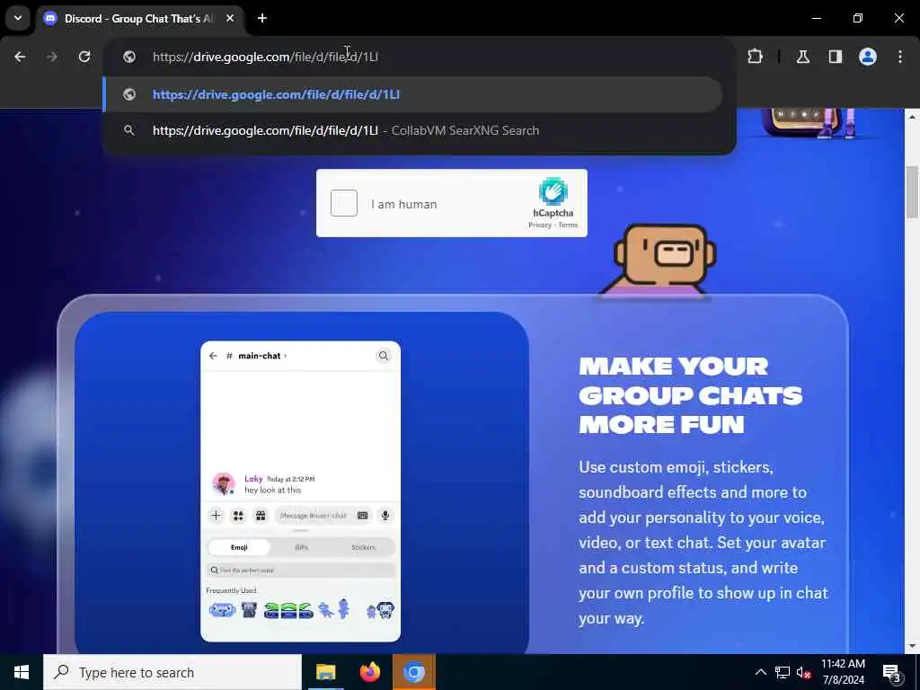The width and height of the screenshot is (920, 690).
Task: Click microphone icon in chat mockup
Action: 385,516
